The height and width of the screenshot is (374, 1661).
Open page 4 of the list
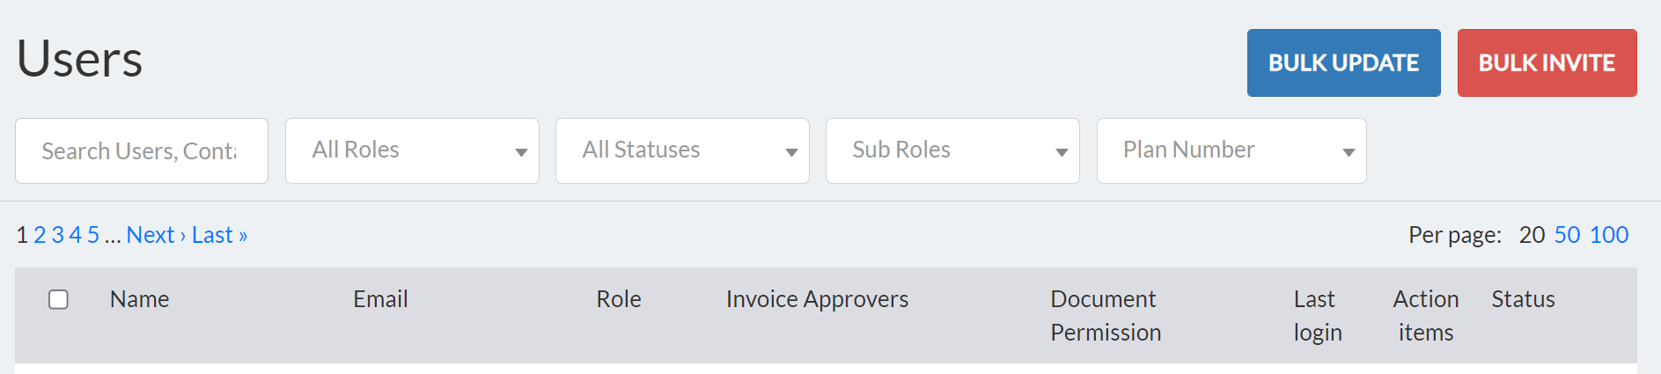76,235
